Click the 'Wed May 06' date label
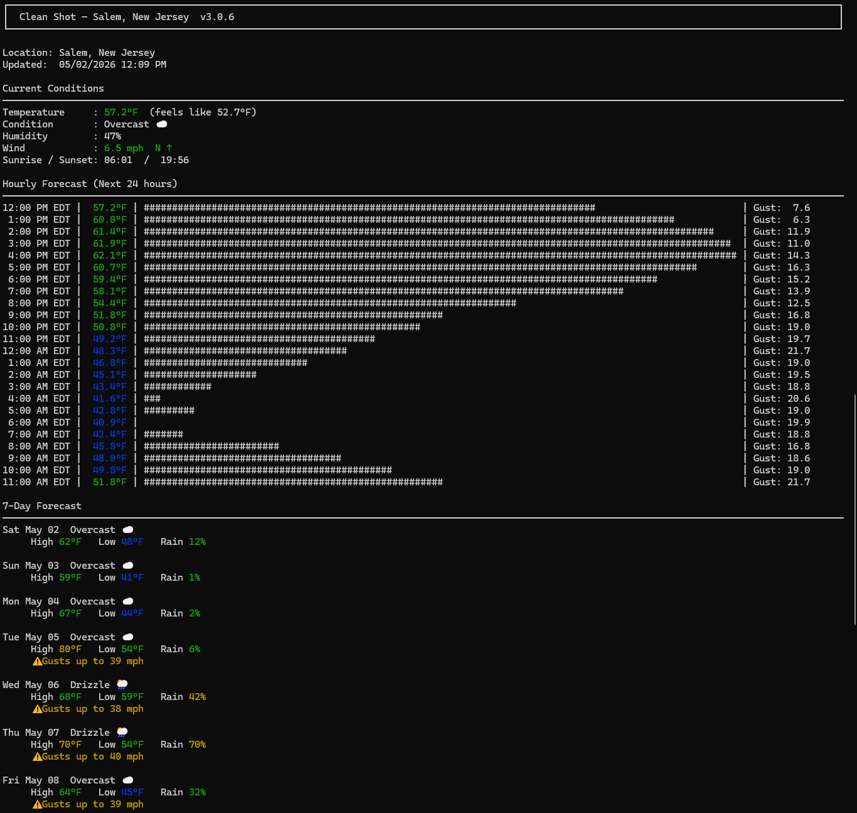 [x=31, y=685]
